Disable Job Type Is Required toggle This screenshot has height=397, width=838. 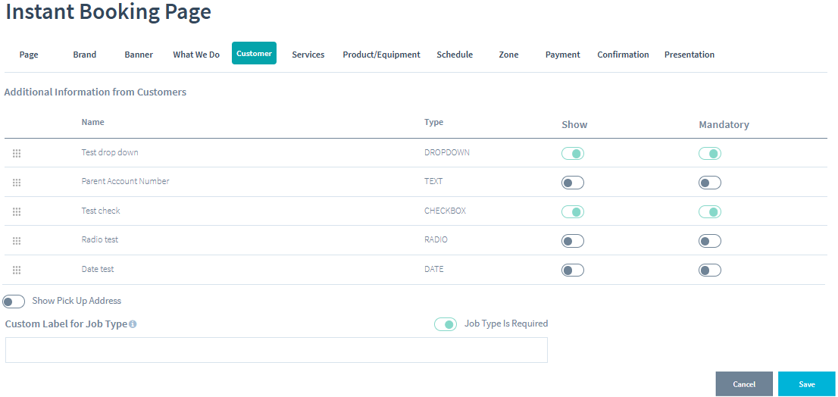click(445, 324)
